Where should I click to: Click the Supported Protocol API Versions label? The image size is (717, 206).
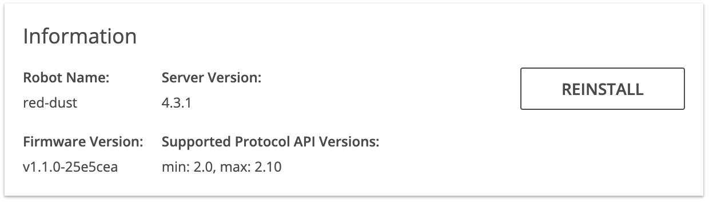[270, 141]
